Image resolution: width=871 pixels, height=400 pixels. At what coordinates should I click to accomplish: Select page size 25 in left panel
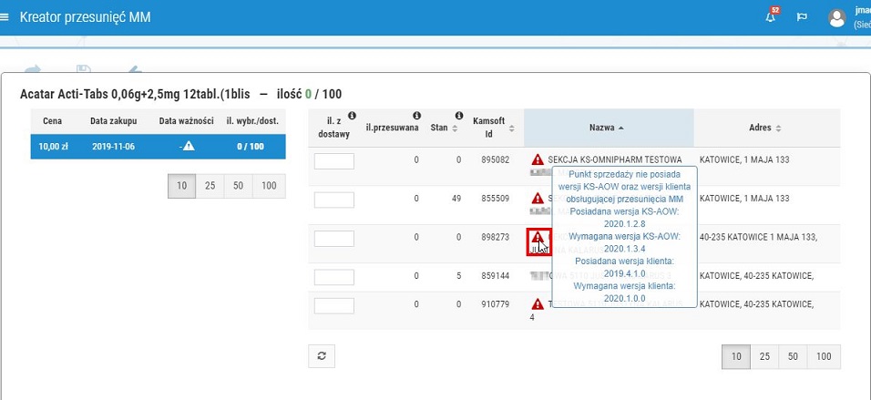coord(210,186)
